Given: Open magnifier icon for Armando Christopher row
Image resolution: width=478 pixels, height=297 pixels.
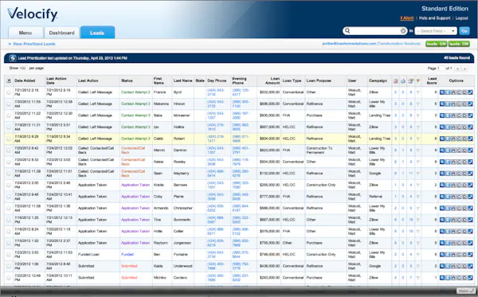Looking at the screenshot, I should pyautogui.click(x=442, y=208).
